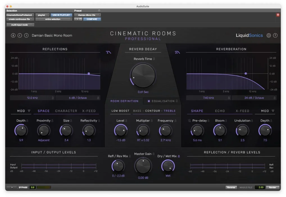
Task: Click Damian Basic Mono Room preset name
Action: pos(52,35)
